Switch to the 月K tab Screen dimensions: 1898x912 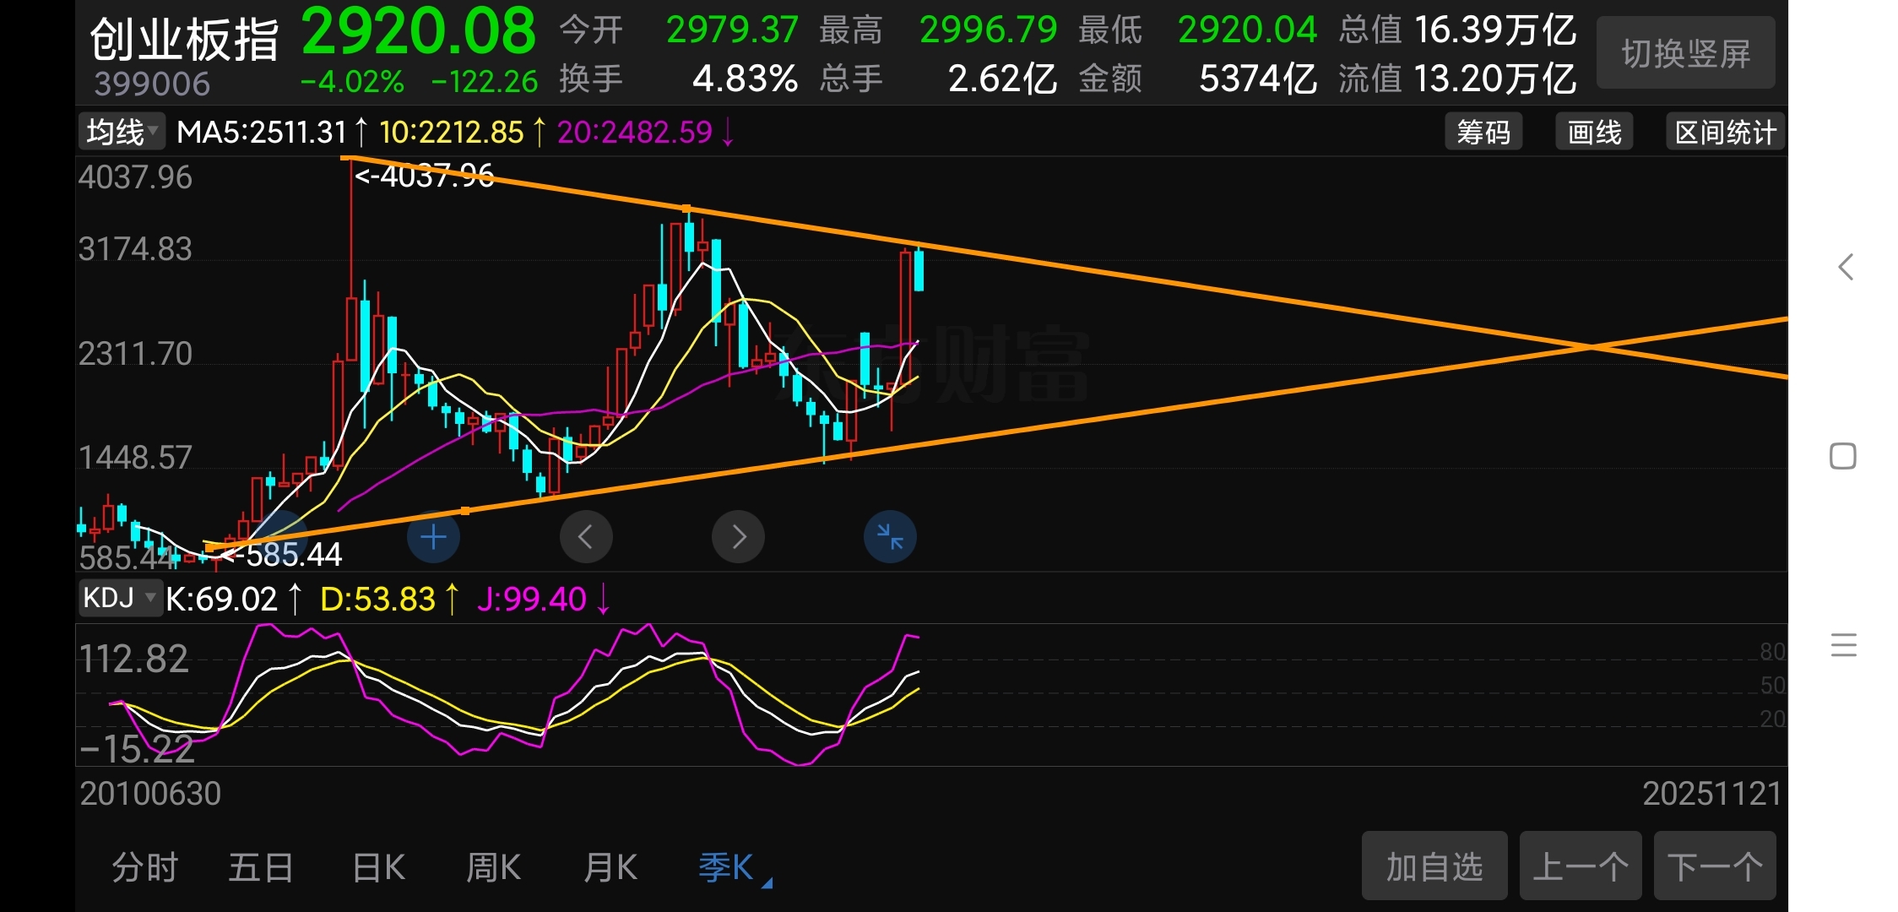pos(610,868)
